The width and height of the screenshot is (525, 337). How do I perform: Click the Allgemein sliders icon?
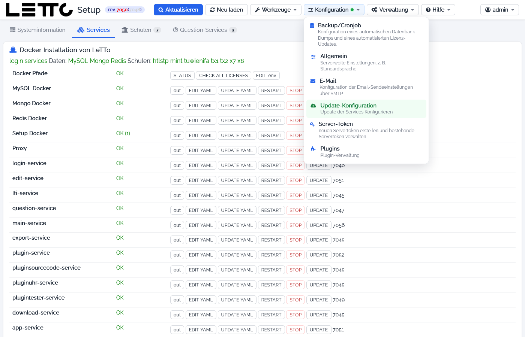313,57
